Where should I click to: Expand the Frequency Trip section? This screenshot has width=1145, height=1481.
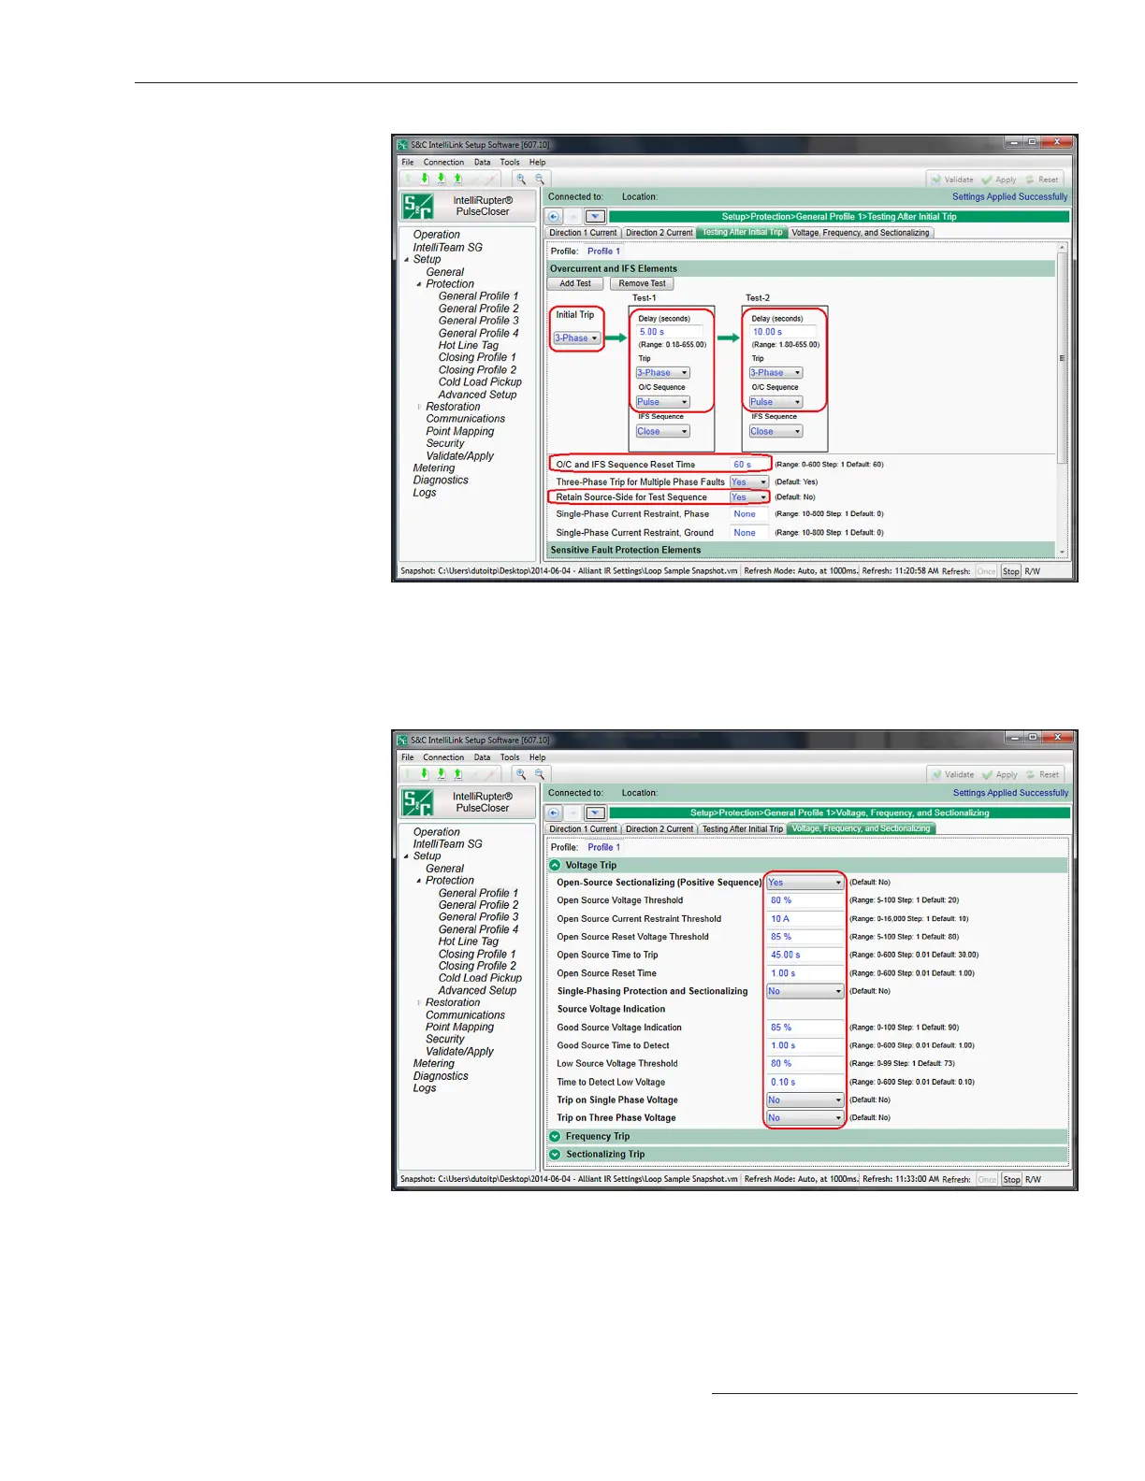point(555,1136)
